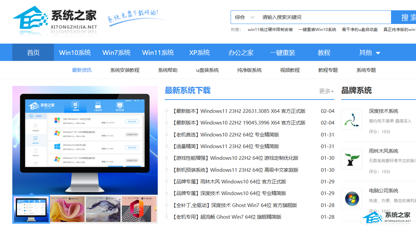Screen dimensions: 416x227
Task: Click the 电脑公司系统 title text
Action: click(x=383, y=191)
